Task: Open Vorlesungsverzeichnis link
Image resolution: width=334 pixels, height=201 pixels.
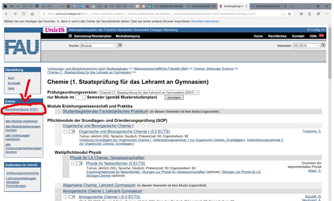Action: tap(23, 173)
